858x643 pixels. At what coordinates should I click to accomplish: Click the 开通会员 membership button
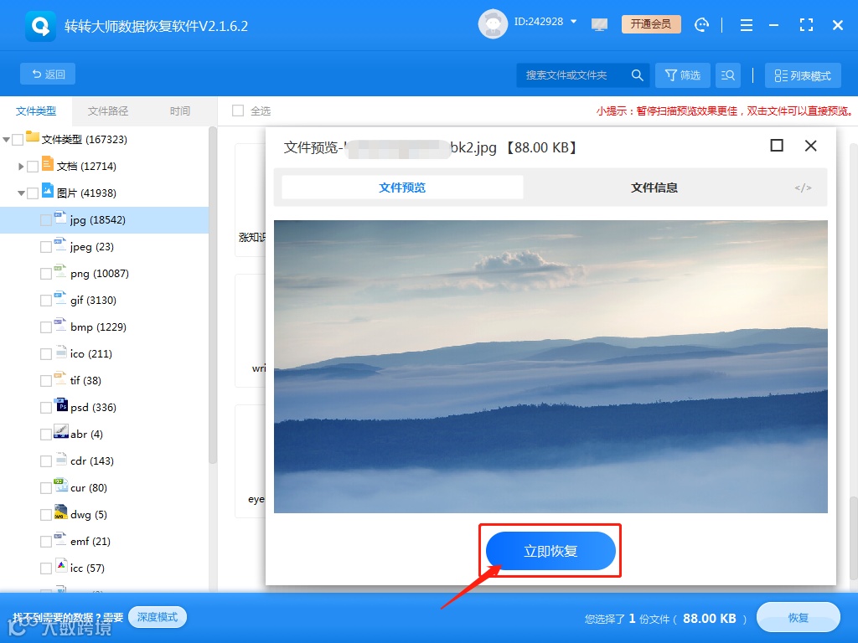[651, 24]
